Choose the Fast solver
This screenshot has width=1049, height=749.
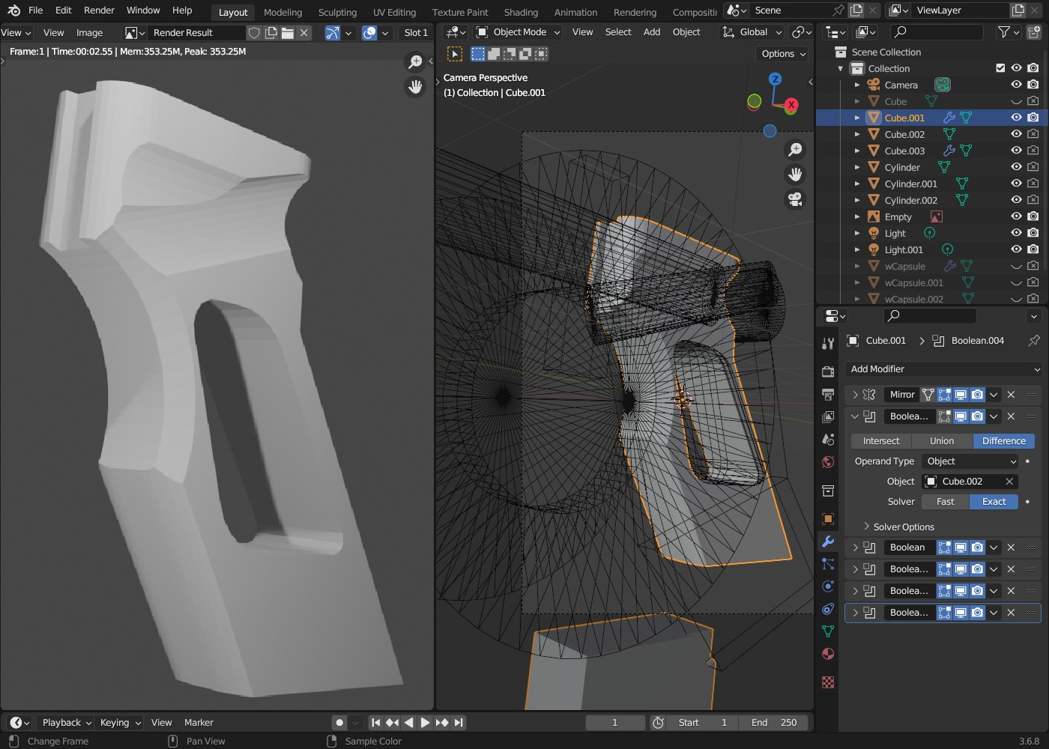[946, 501]
